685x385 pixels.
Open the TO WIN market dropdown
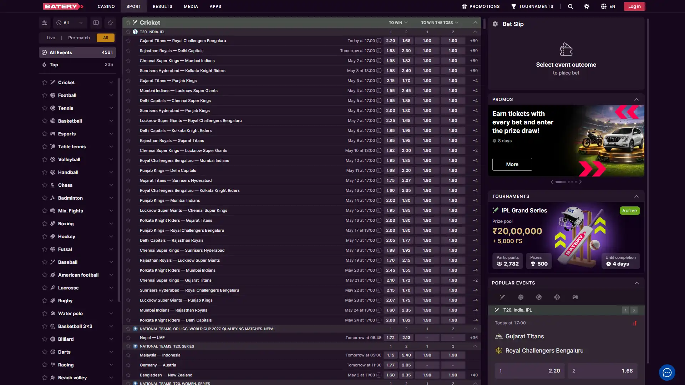click(x=398, y=22)
